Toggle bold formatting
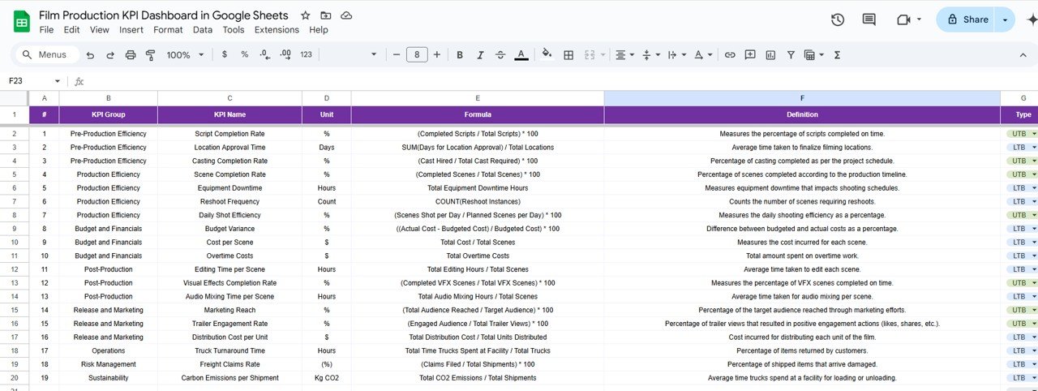This screenshot has height=391, width=1038. (460, 54)
